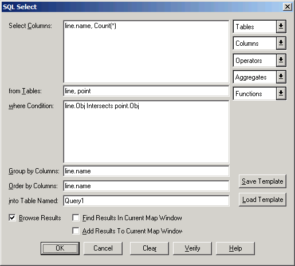295x266 pixels.
Task: Cancel the SQL Select dialog
Action: click(103, 248)
